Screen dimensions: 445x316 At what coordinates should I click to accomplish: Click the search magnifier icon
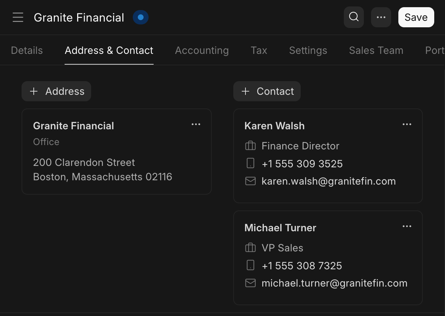[x=354, y=17]
